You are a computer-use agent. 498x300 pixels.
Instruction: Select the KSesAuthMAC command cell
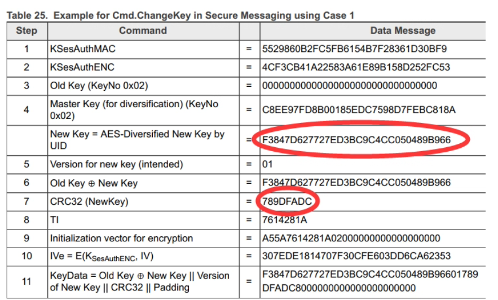pos(82,49)
